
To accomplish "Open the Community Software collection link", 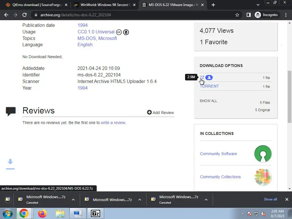I will (x=218, y=154).
